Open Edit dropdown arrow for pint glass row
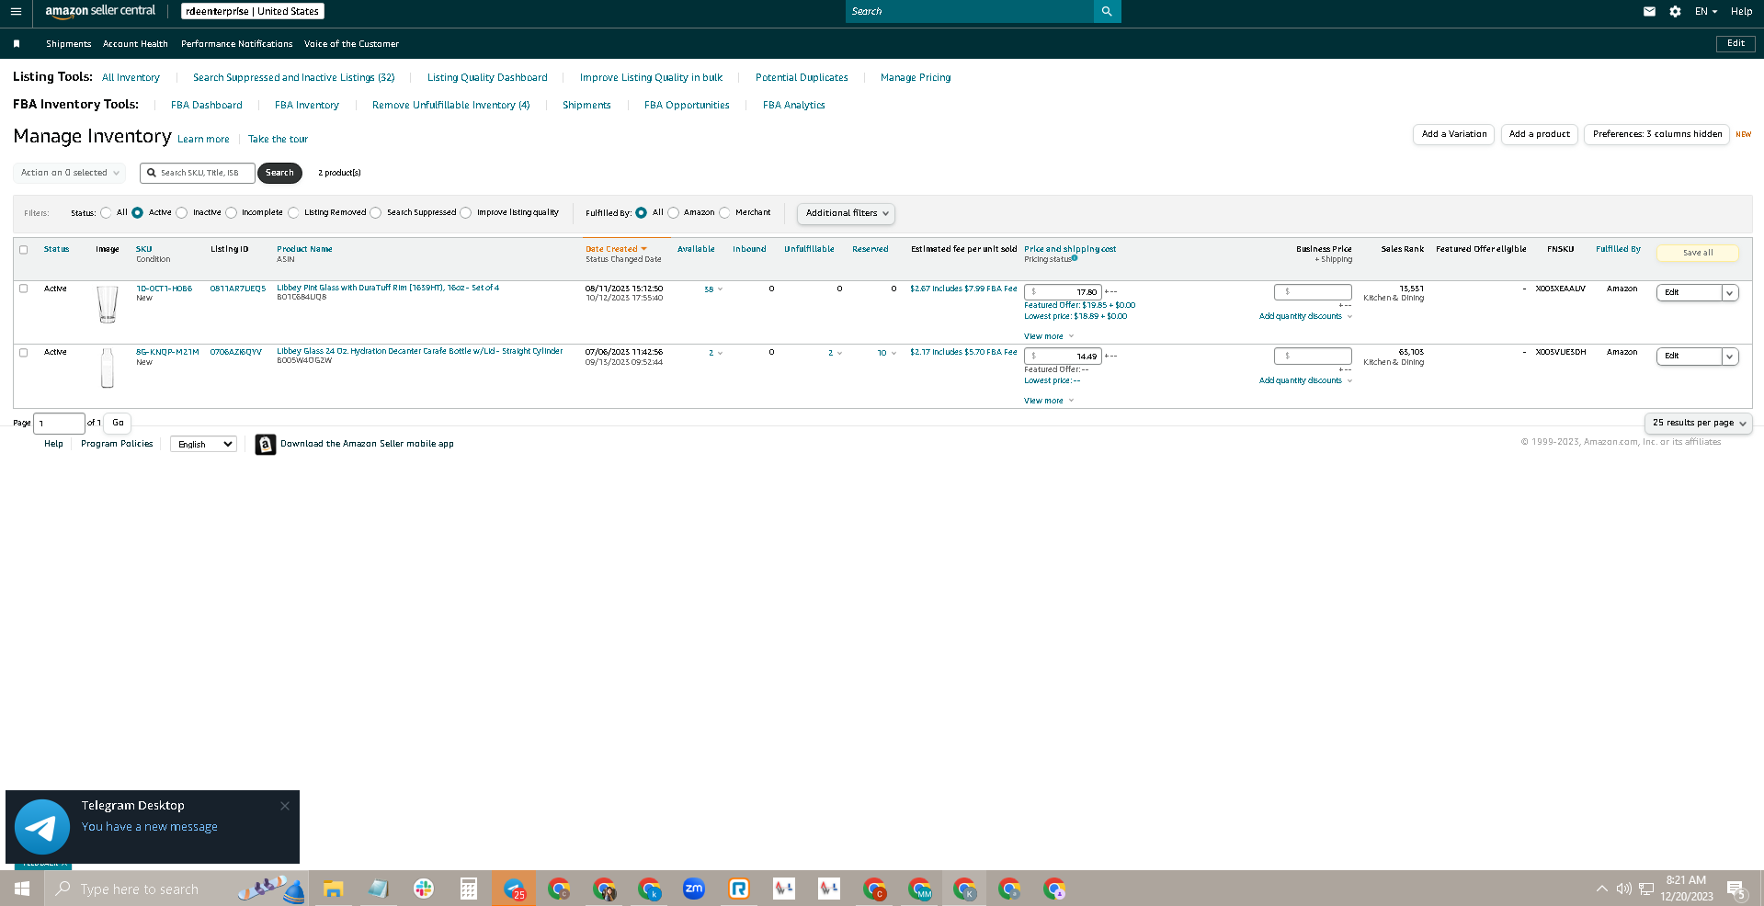 (x=1729, y=293)
